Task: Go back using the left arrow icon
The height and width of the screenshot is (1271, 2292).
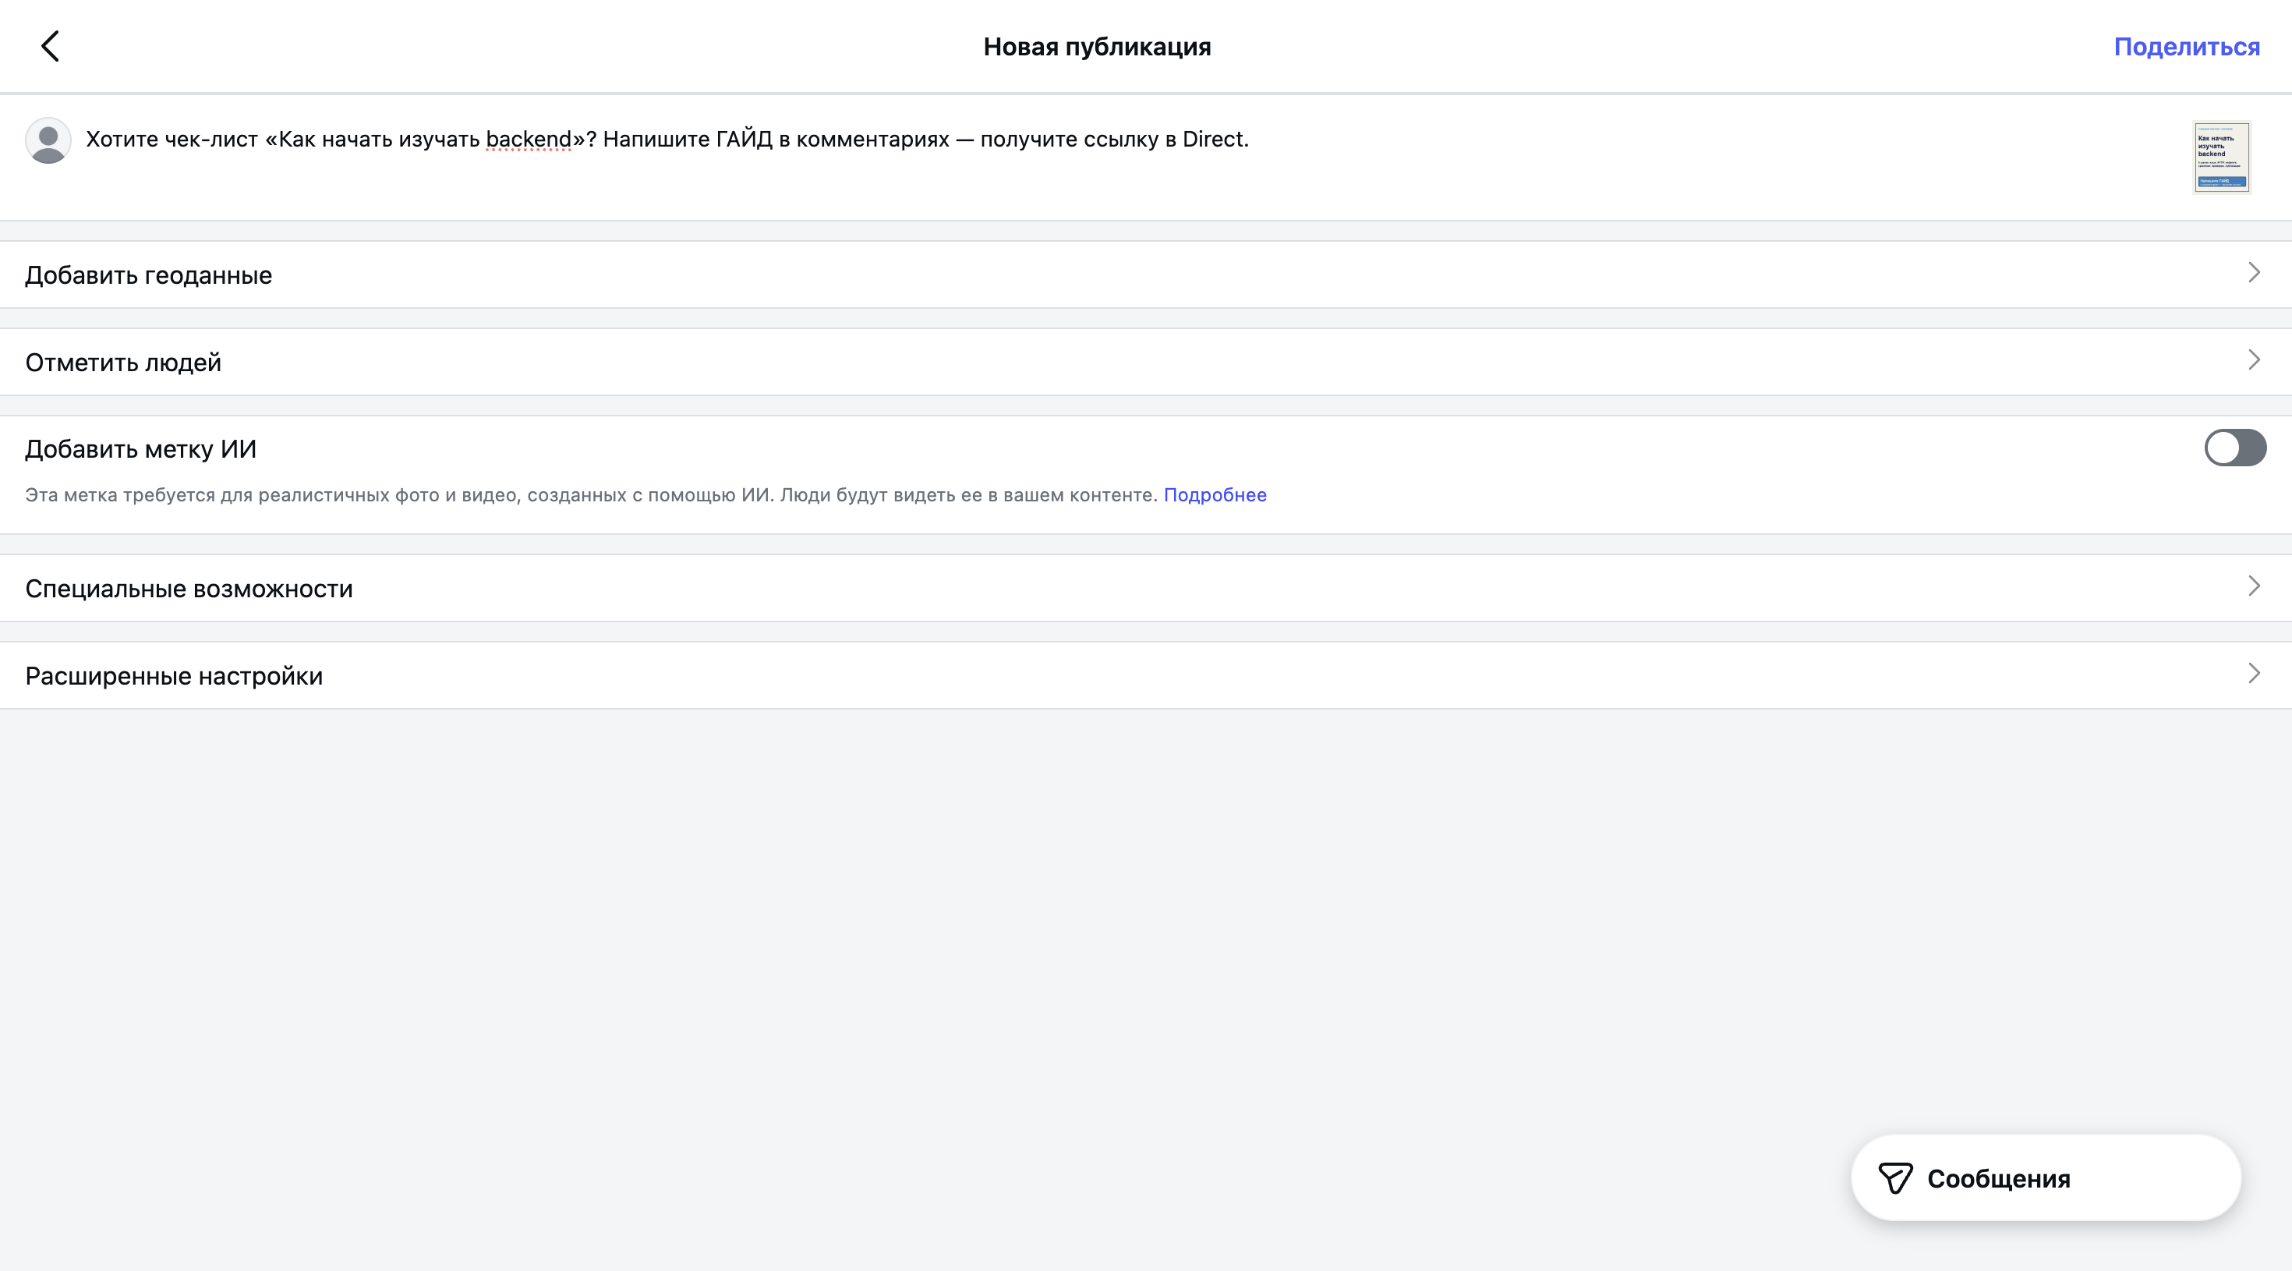Action: coord(50,46)
